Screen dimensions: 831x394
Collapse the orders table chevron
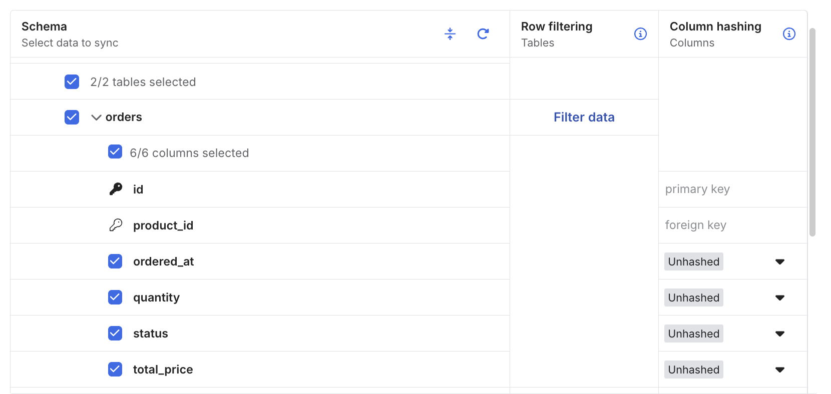point(96,117)
